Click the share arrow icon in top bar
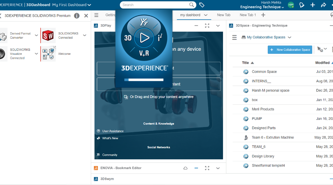Screen dimensions: 333x185 [323, 5]
